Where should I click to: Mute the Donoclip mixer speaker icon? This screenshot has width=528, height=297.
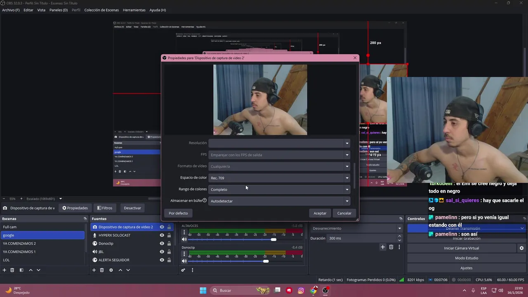[184, 261]
